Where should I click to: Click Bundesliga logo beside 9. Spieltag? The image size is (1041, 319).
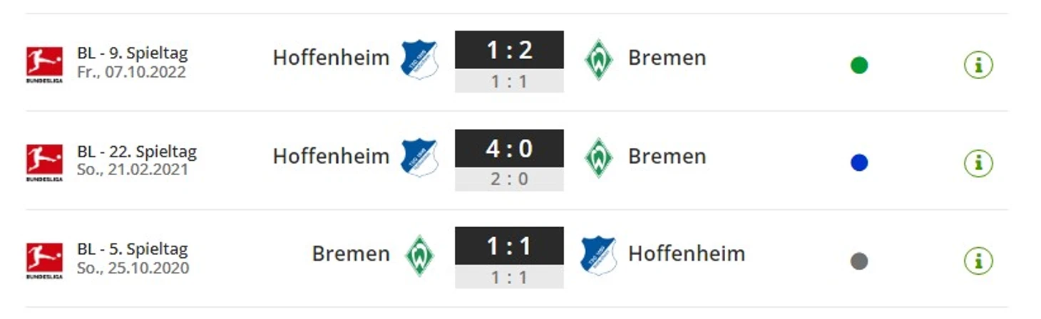[x=44, y=65]
